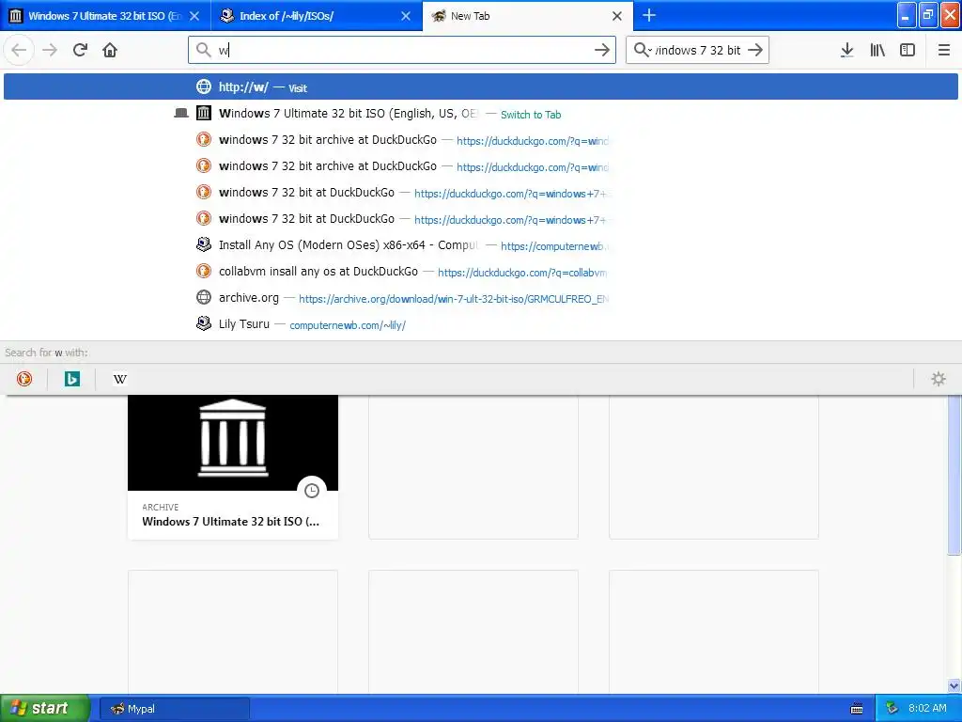This screenshot has width=962, height=722.
Task: Open the Windows Start button
Action: 44,708
